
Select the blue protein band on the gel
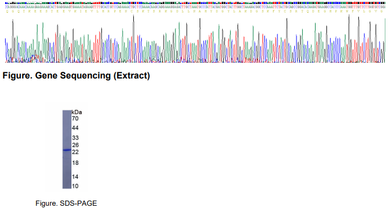(67, 150)
